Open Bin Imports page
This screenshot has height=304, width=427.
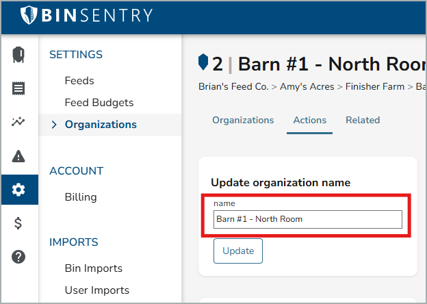94,268
